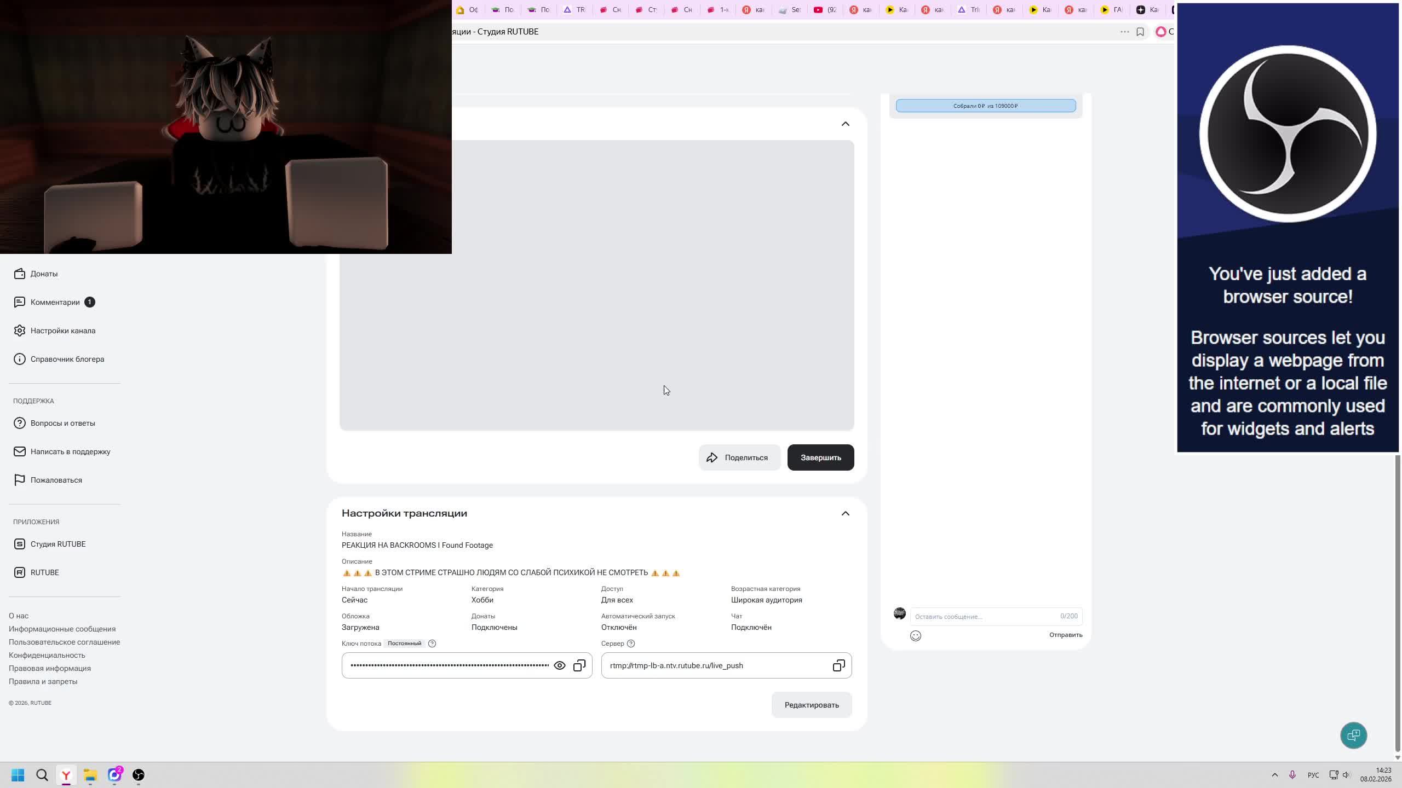The image size is (1402, 788).
Task: Open the support chat floating button
Action: [1353, 735]
